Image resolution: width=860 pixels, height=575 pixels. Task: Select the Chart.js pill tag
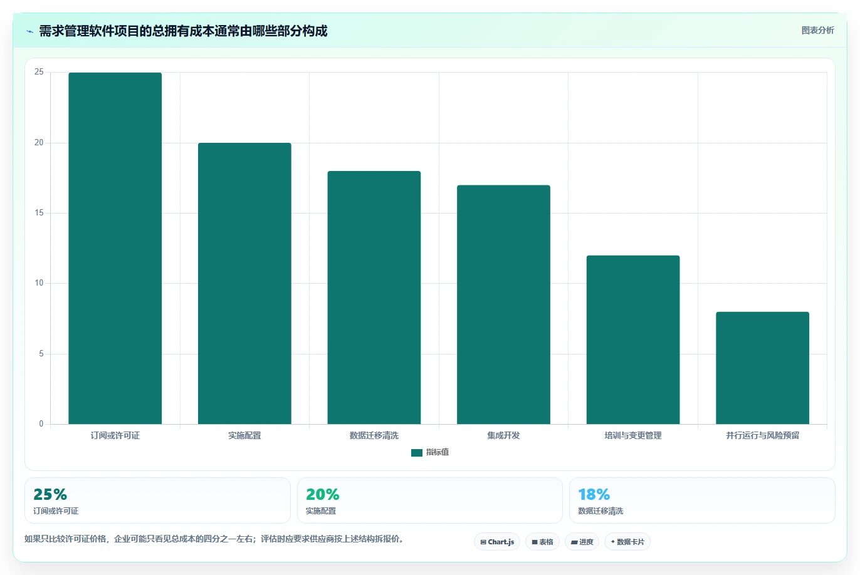pyautogui.click(x=497, y=542)
